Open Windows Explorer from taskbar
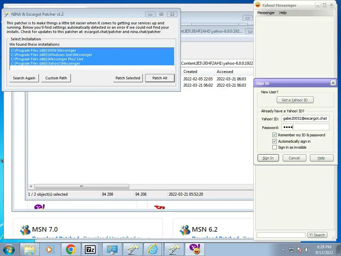341x256 pixels. 30,249
